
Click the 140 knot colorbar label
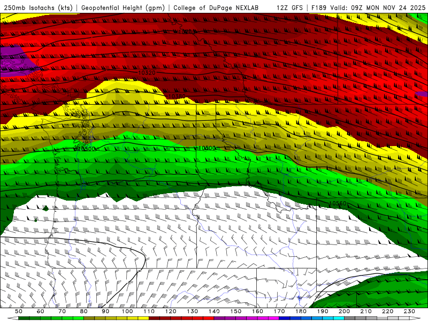pyautogui.click(x=215, y=311)
